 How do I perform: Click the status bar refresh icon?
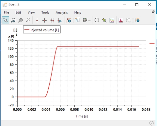pyautogui.click(x=151, y=123)
